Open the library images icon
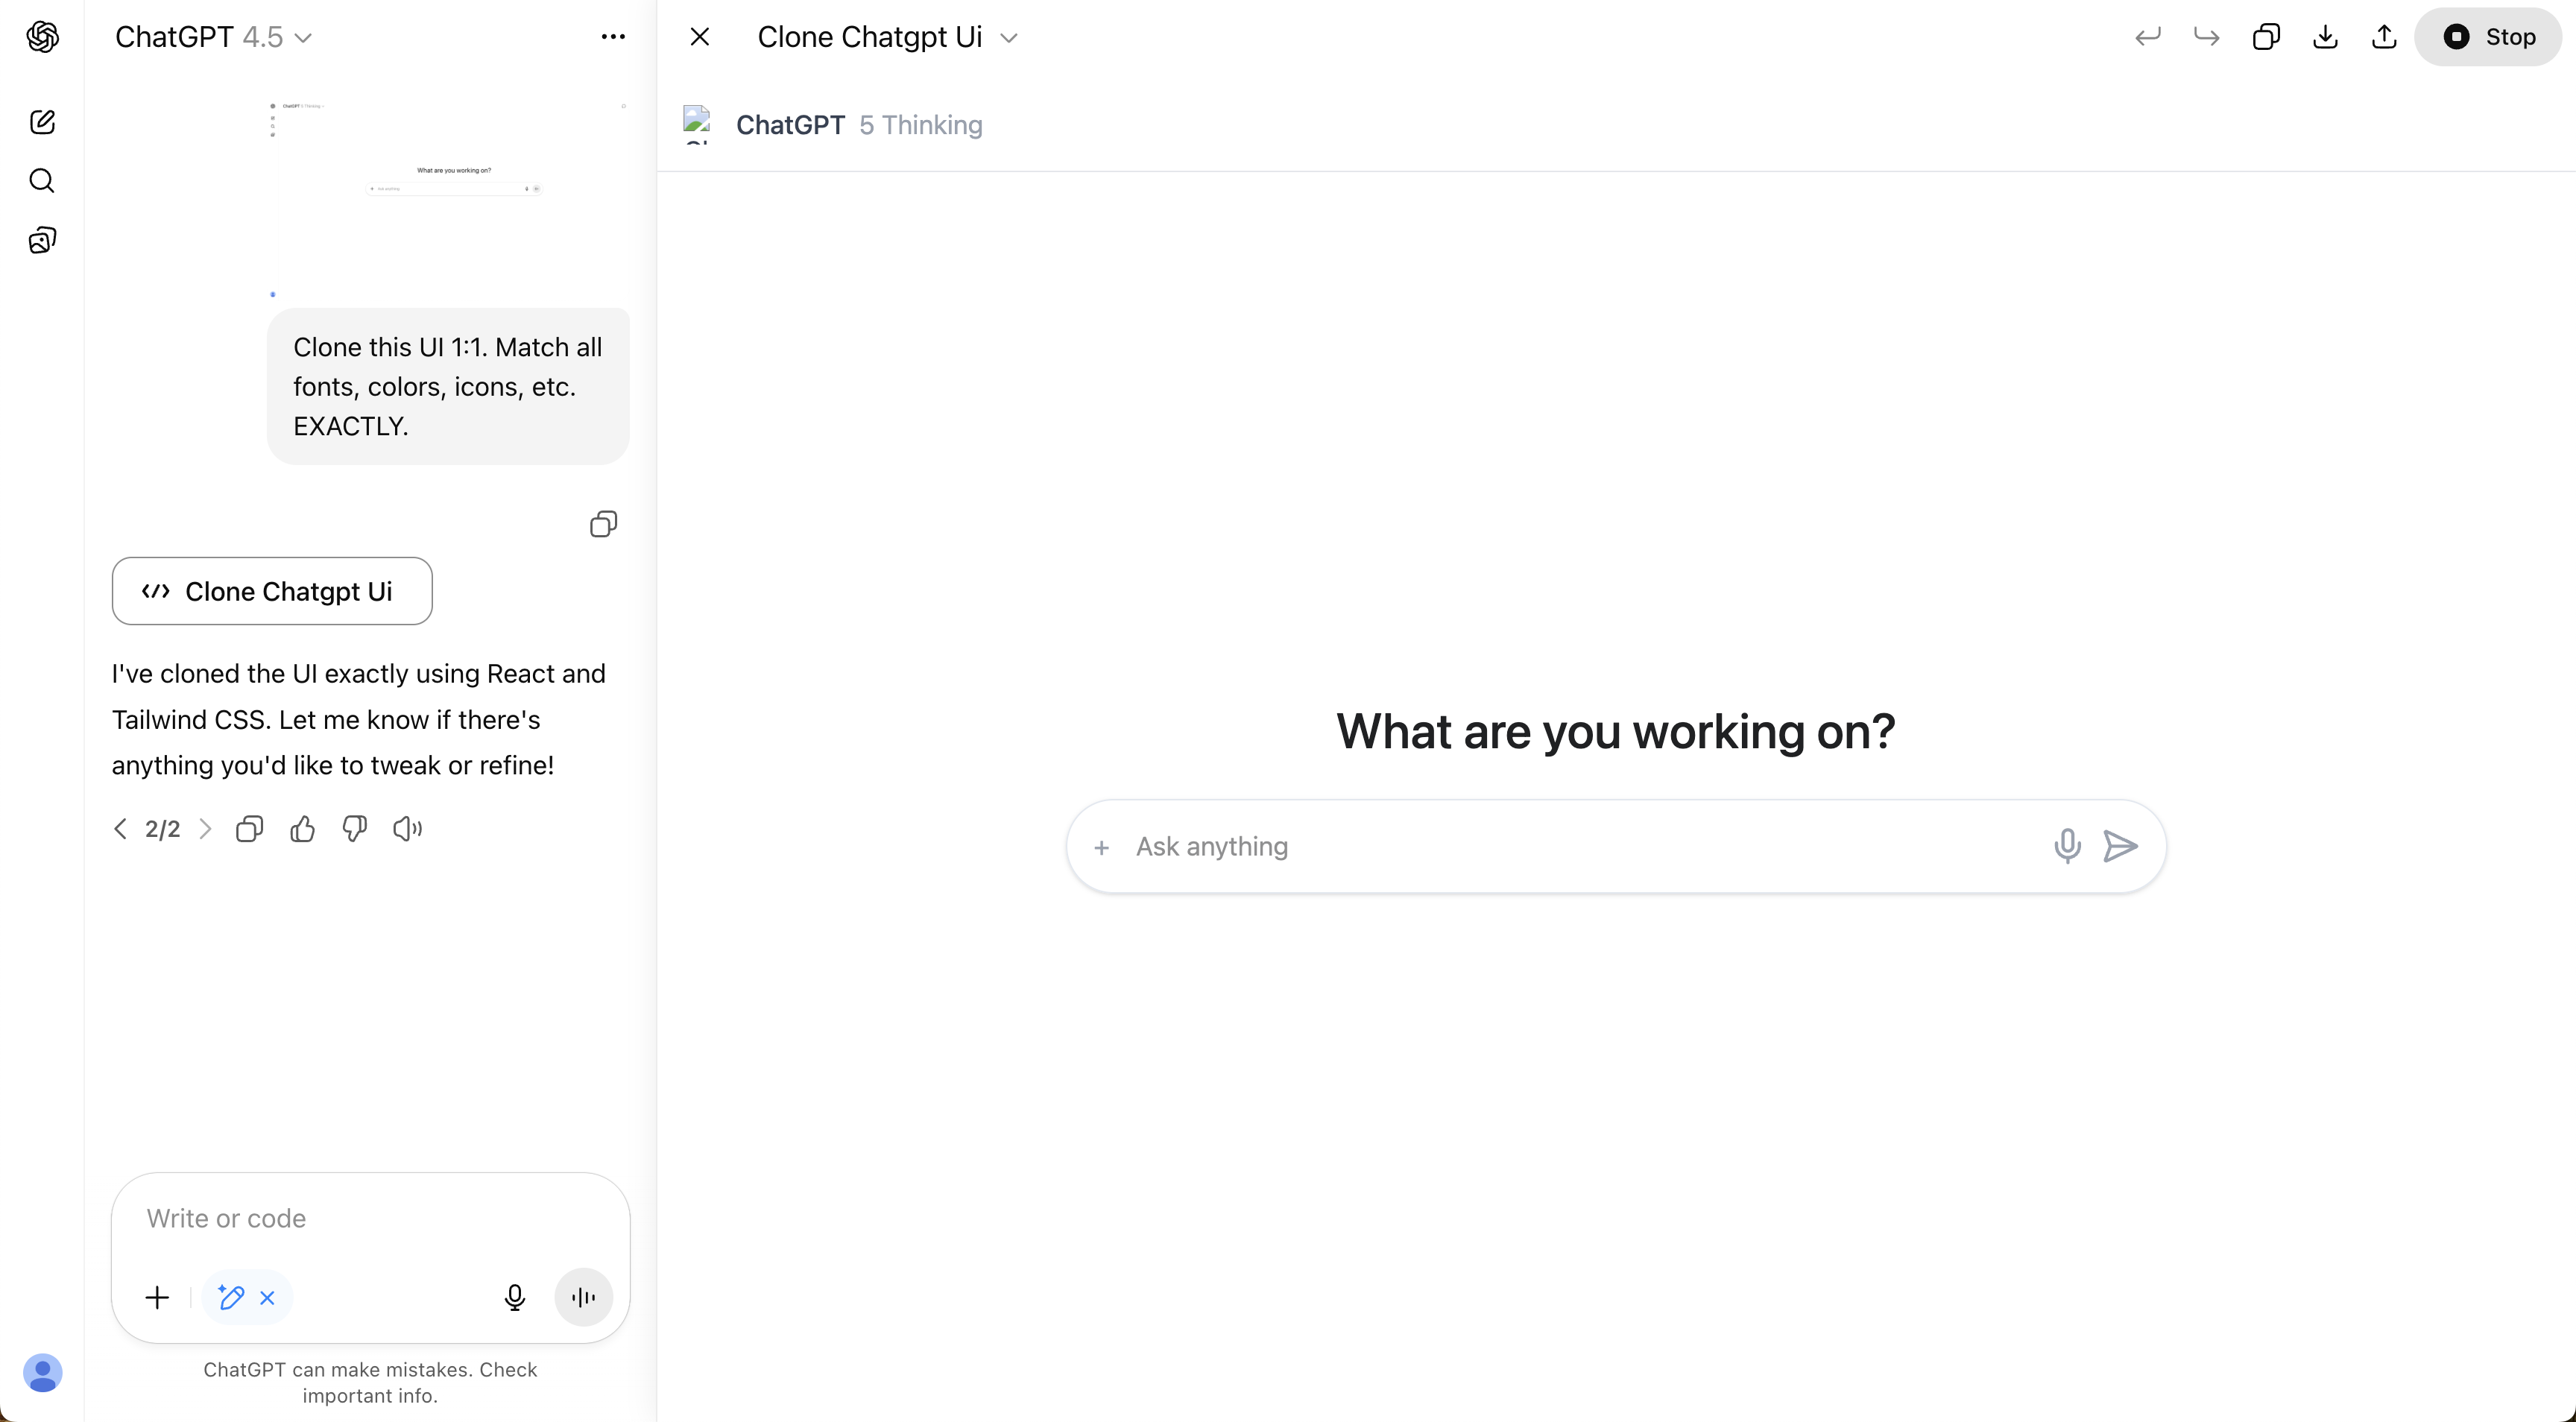The height and width of the screenshot is (1422, 2576). click(x=42, y=240)
